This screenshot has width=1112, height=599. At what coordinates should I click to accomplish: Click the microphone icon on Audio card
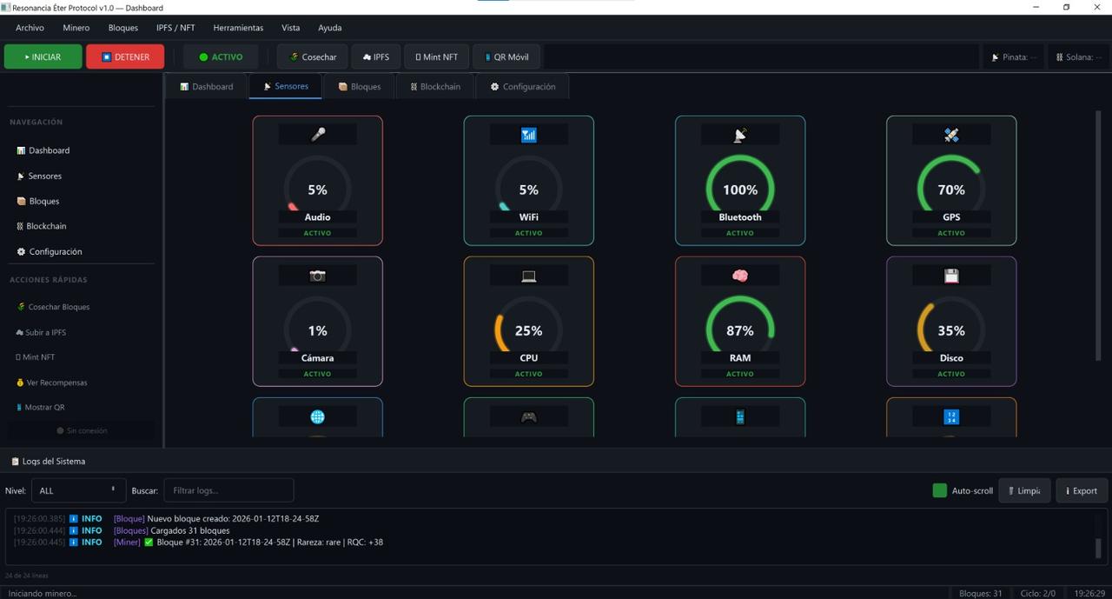(318, 135)
